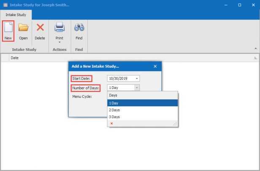
Task: Delete the selected intake study
Action: point(40,31)
